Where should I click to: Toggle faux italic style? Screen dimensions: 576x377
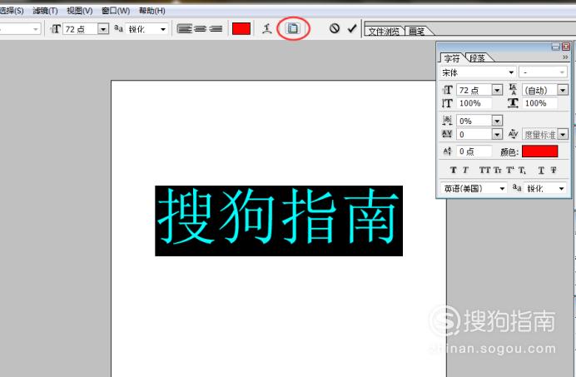coord(465,170)
